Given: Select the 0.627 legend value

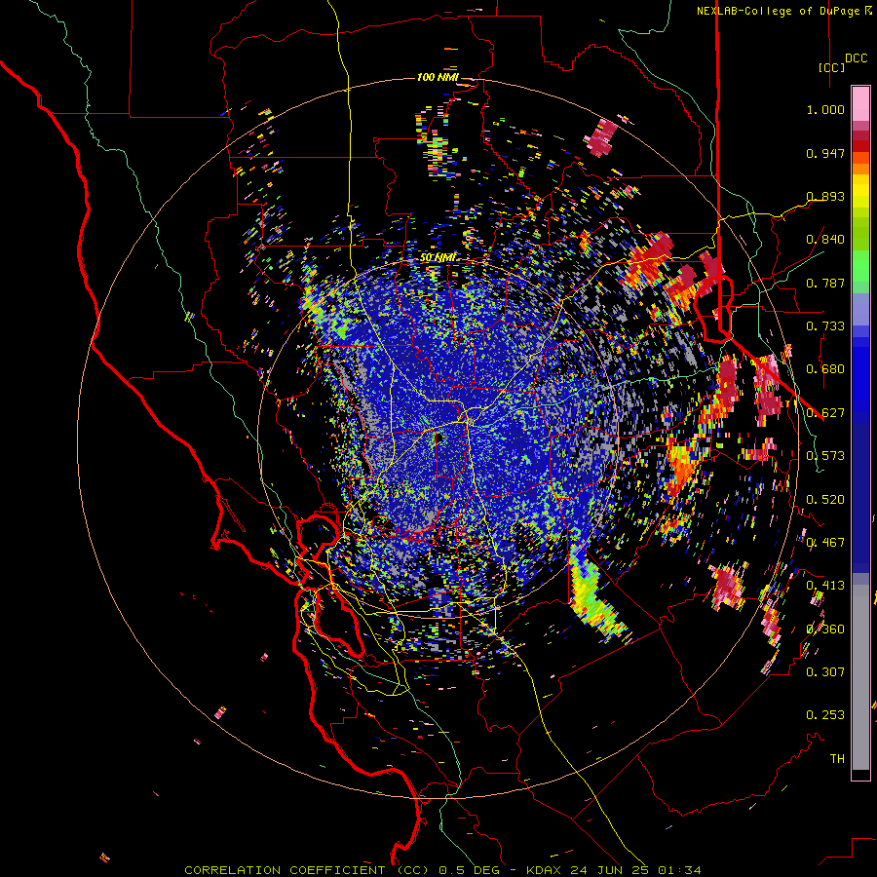Looking at the screenshot, I should (x=825, y=413).
